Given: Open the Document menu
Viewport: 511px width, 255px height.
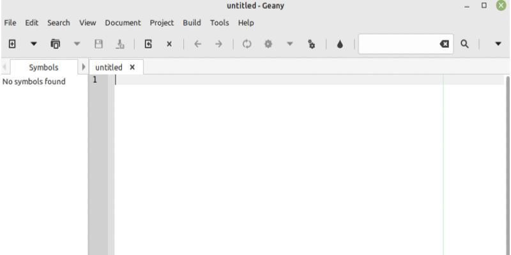Looking at the screenshot, I should (123, 23).
